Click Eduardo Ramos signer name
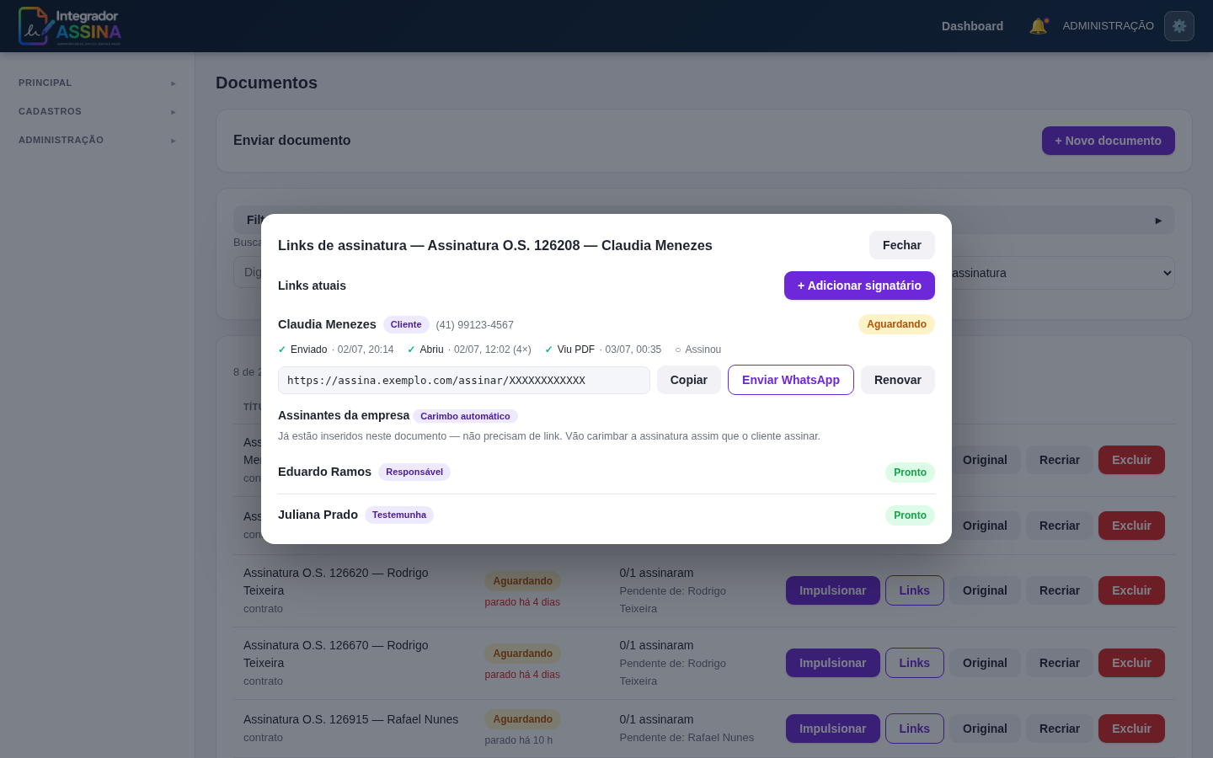Screen dimensions: 1213x758 pos(324,472)
